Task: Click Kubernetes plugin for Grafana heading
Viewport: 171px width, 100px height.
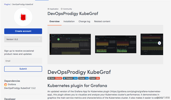Action: pyautogui.click(x=77, y=86)
